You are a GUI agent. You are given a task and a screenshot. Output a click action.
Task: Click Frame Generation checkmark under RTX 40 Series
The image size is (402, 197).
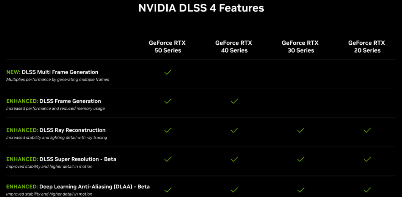tap(234, 101)
